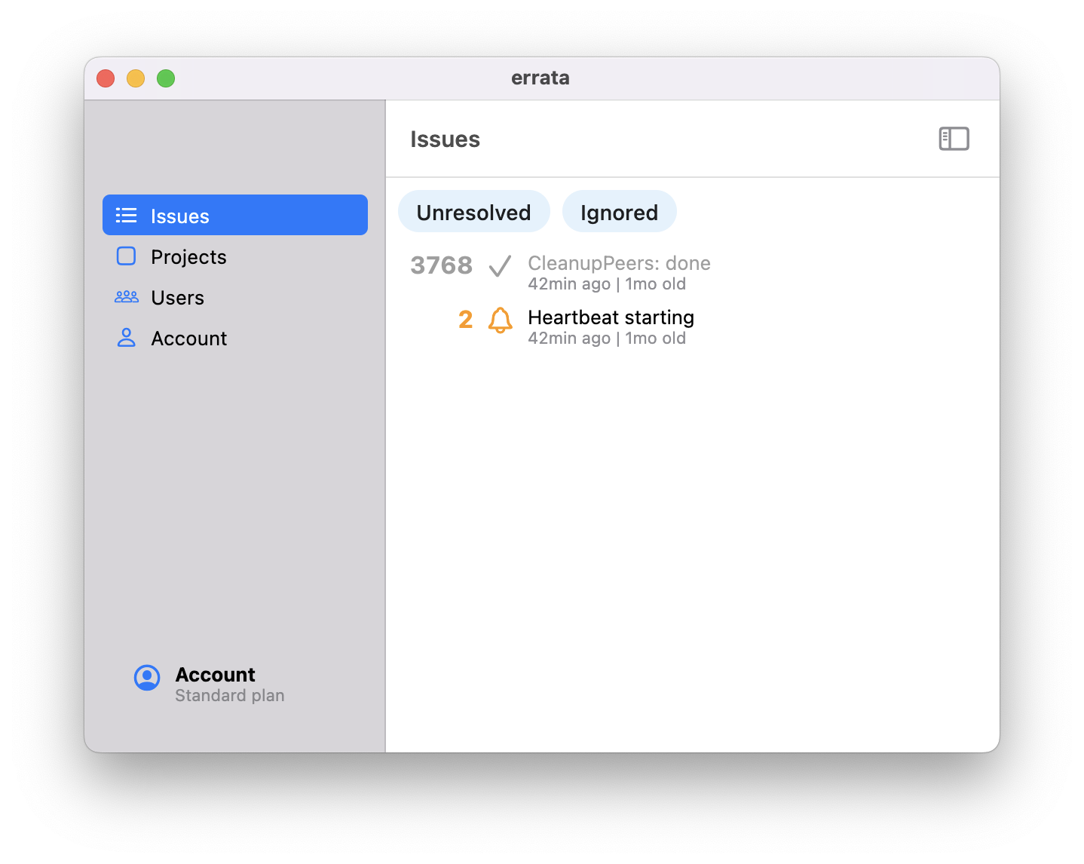The width and height of the screenshot is (1084, 864).
Task: Click the account avatar next to Standard plan
Action: [146, 678]
